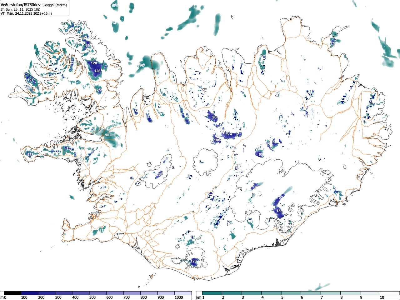Click the "10" tick label on the kilometre scale
400x300 pixels.
pos(382,297)
